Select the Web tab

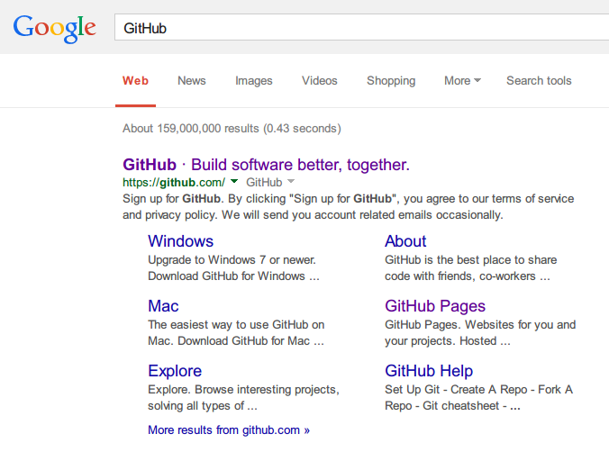click(135, 81)
